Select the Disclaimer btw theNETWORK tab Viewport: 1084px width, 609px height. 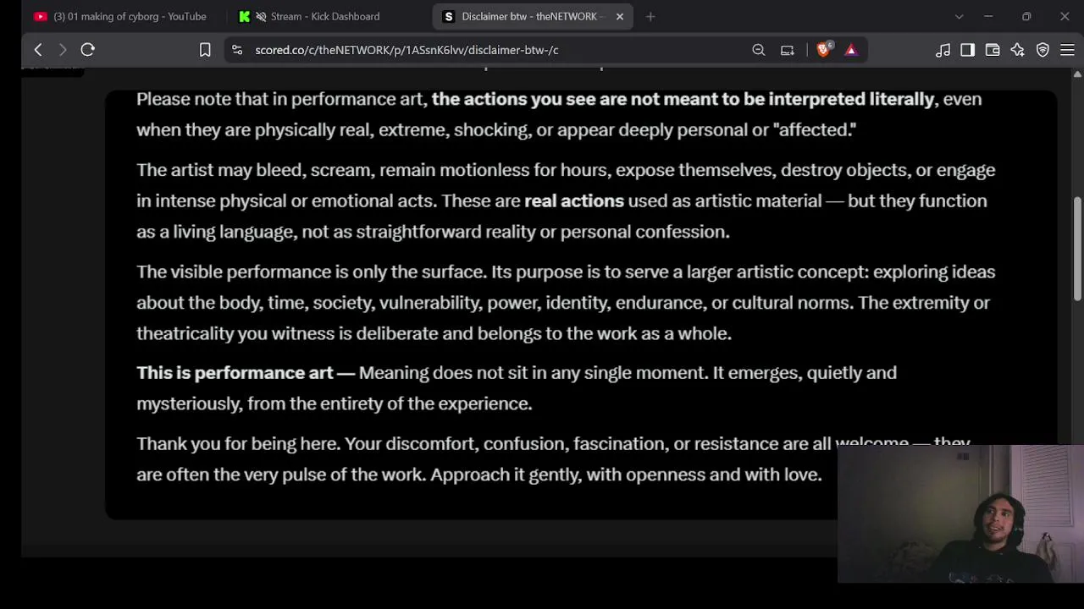pyautogui.click(x=532, y=16)
